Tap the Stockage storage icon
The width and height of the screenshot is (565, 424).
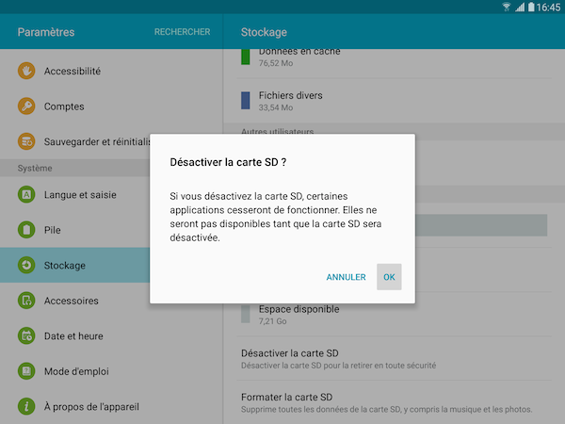point(26,266)
